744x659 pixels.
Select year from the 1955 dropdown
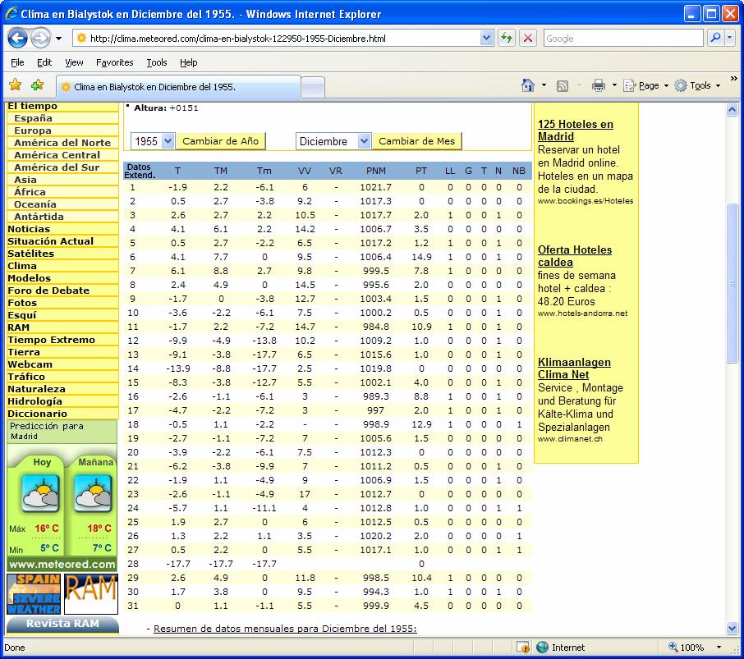[x=153, y=141]
